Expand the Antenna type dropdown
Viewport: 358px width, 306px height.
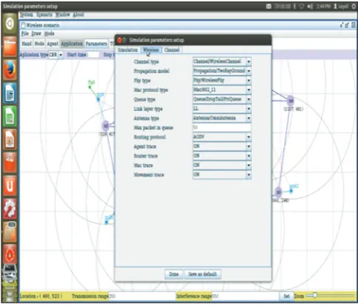click(222, 118)
